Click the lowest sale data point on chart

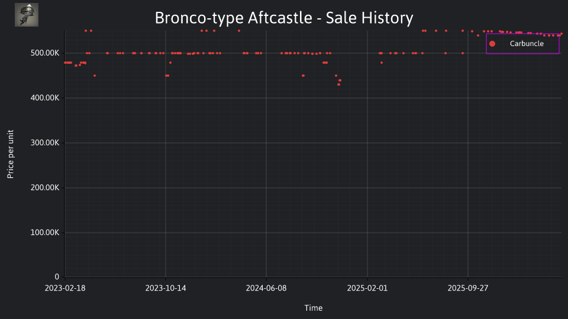tap(338, 84)
